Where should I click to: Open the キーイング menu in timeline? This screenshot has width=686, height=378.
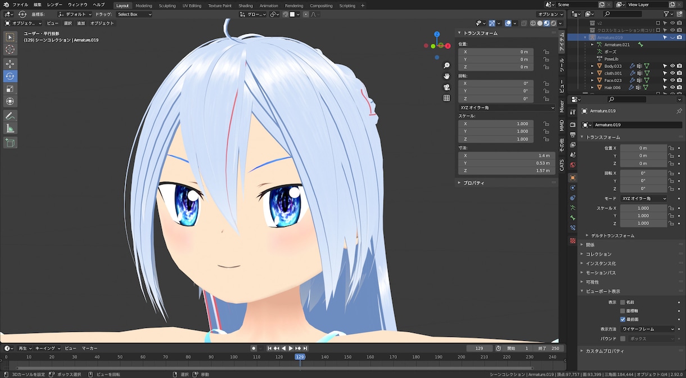[x=47, y=348]
